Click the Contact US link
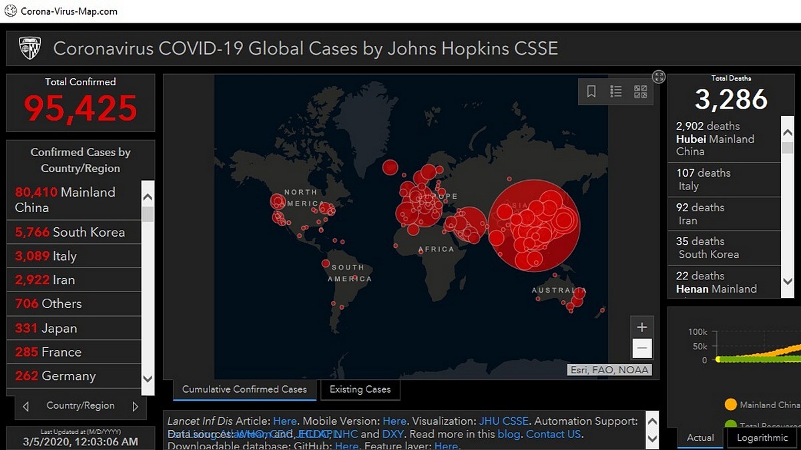Viewport: 801px width, 450px height. (553, 434)
